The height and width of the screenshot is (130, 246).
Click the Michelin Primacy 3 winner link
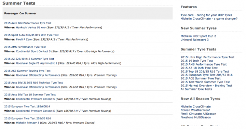click(x=27, y=122)
